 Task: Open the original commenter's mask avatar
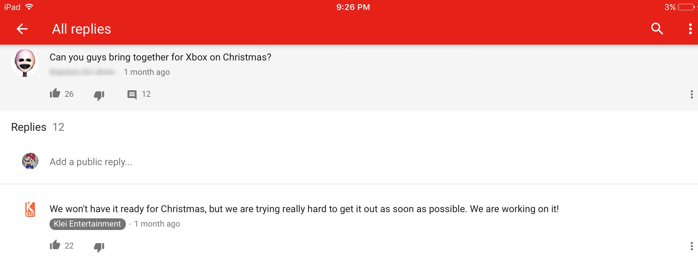pyautogui.click(x=25, y=63)
